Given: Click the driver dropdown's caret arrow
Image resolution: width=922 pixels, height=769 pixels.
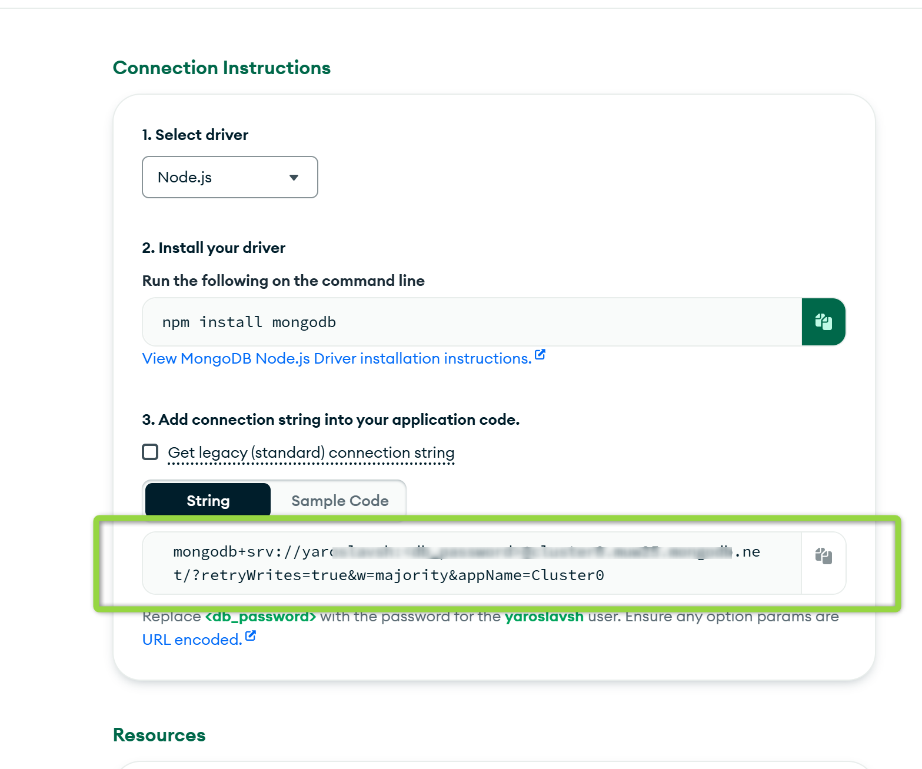Looking at the screenshot, I should coord(294,178).
